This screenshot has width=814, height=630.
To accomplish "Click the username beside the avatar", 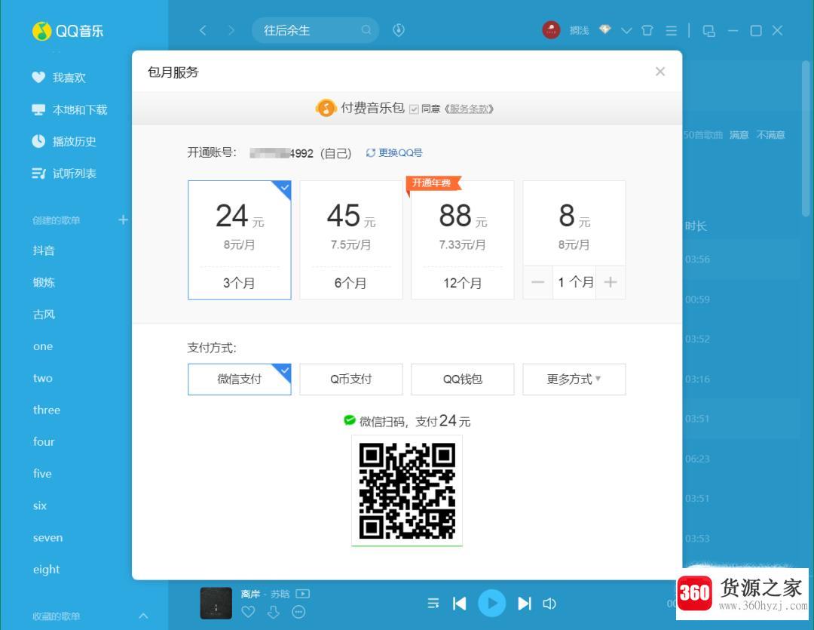I will coord(580,31).
